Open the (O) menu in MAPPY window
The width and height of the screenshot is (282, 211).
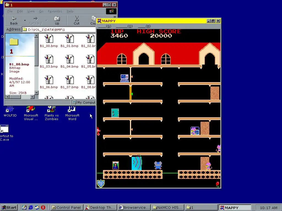click(124, 26)
